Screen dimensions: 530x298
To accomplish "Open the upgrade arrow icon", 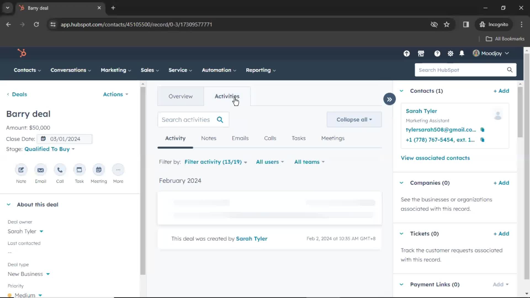I will [407, 54].
